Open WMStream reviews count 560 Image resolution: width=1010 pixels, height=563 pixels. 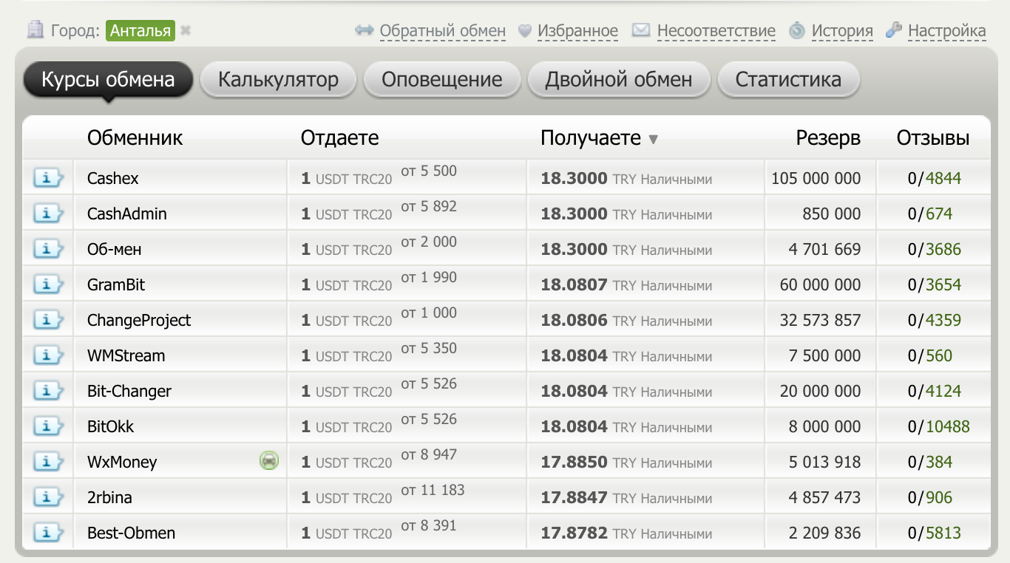coord(939,355)
